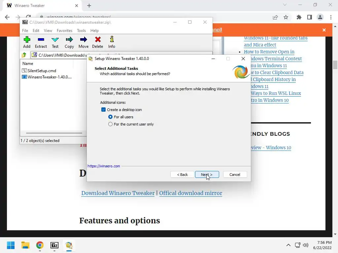Toggle Chrome side panel icon
The height and width of the screenshot is (253, 338).
tap(310, 17)
